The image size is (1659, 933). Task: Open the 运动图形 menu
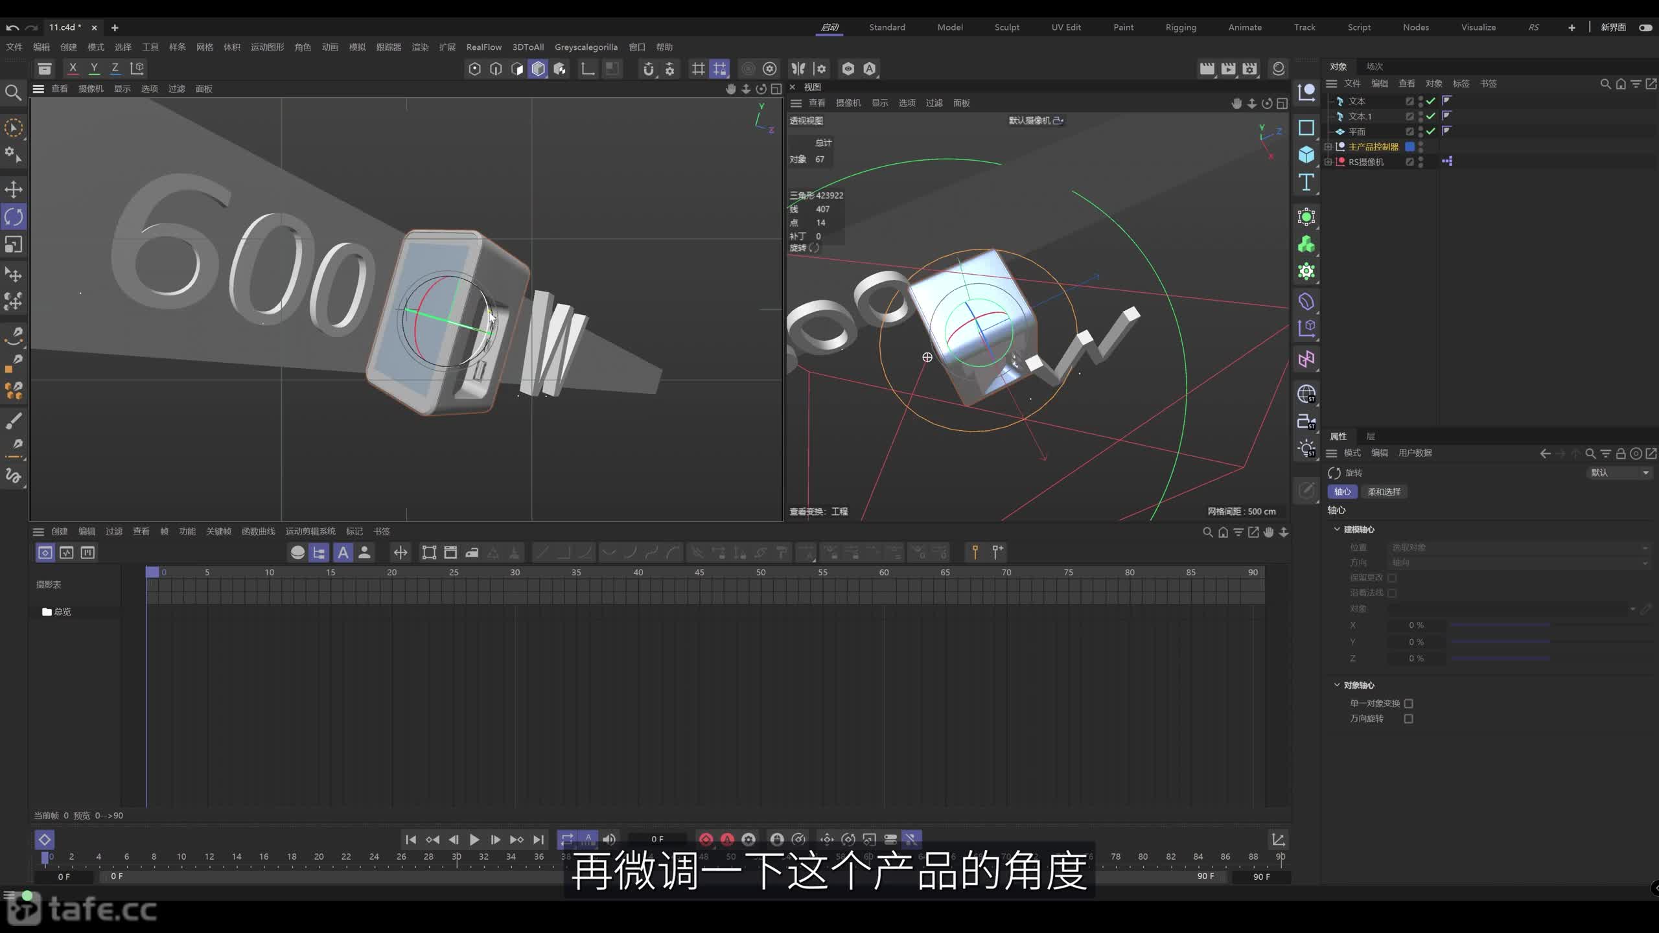pyautogui.click(x=267, y=47)
